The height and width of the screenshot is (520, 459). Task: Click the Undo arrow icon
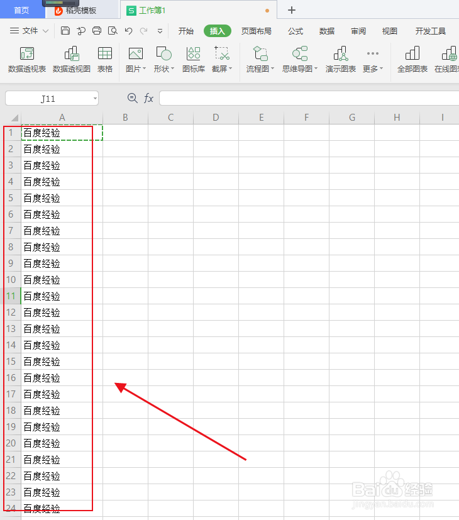pyautogui.click(x=129, y=31)
